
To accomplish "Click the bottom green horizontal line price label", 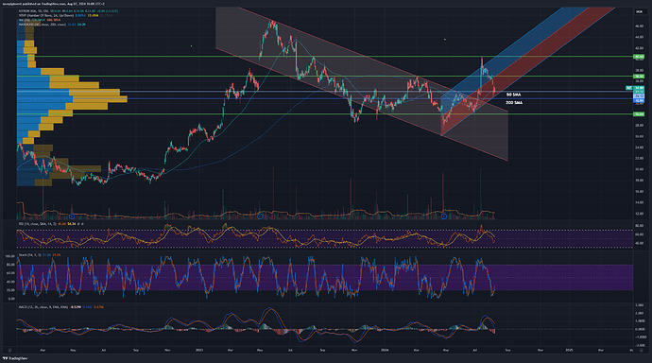I will point(639,114).
